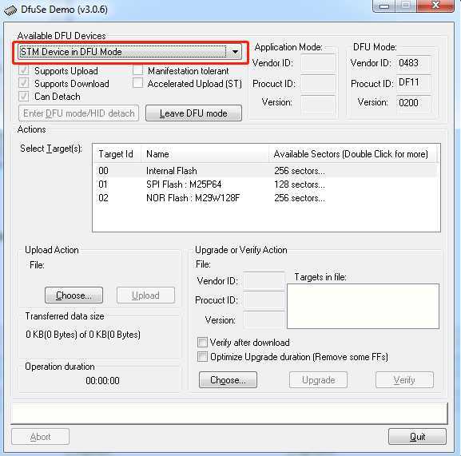461x456 pixels.
Task: Click the transferred data size text
Action: (x=83, y=335)
